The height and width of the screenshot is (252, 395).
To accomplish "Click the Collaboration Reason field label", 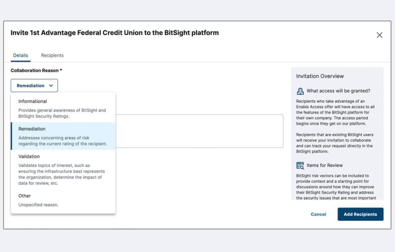I will pos(36,70).
